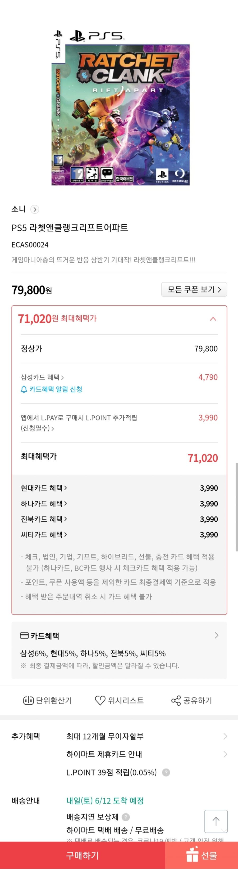The height and width of the screenshot is (869, 238).
Task: Add to wishlist with the heart icon
Action: pos(100,701)
